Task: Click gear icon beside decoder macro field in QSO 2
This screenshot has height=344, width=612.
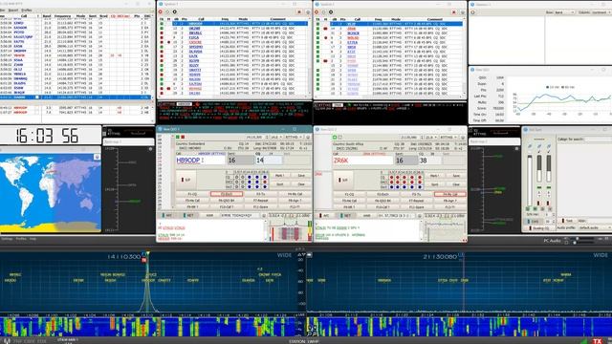Action: (420, 215)
